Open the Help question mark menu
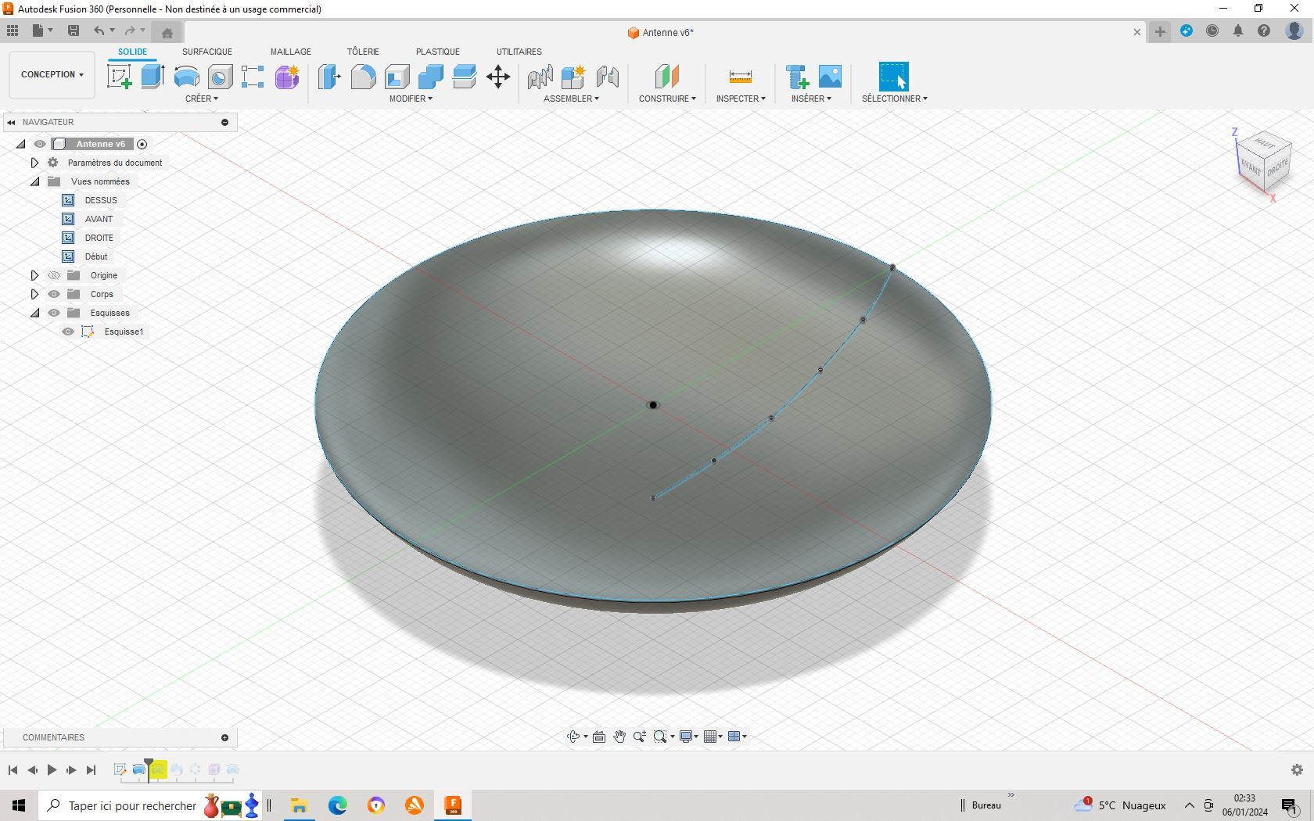The height and width of the screenshot is (821, 1314). pyautogui.click(x=1264, y=31)
